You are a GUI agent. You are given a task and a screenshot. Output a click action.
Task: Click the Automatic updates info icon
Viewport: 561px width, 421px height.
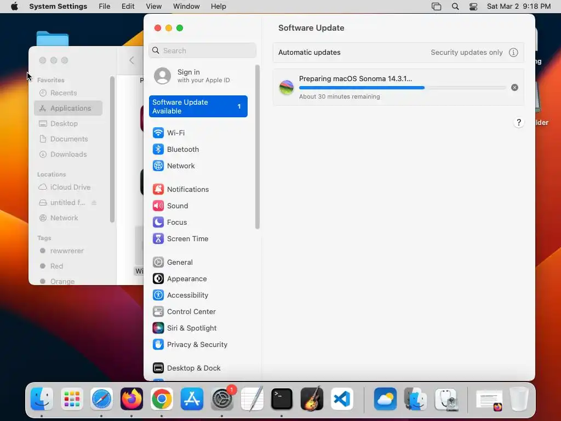[x=513, y=53]
